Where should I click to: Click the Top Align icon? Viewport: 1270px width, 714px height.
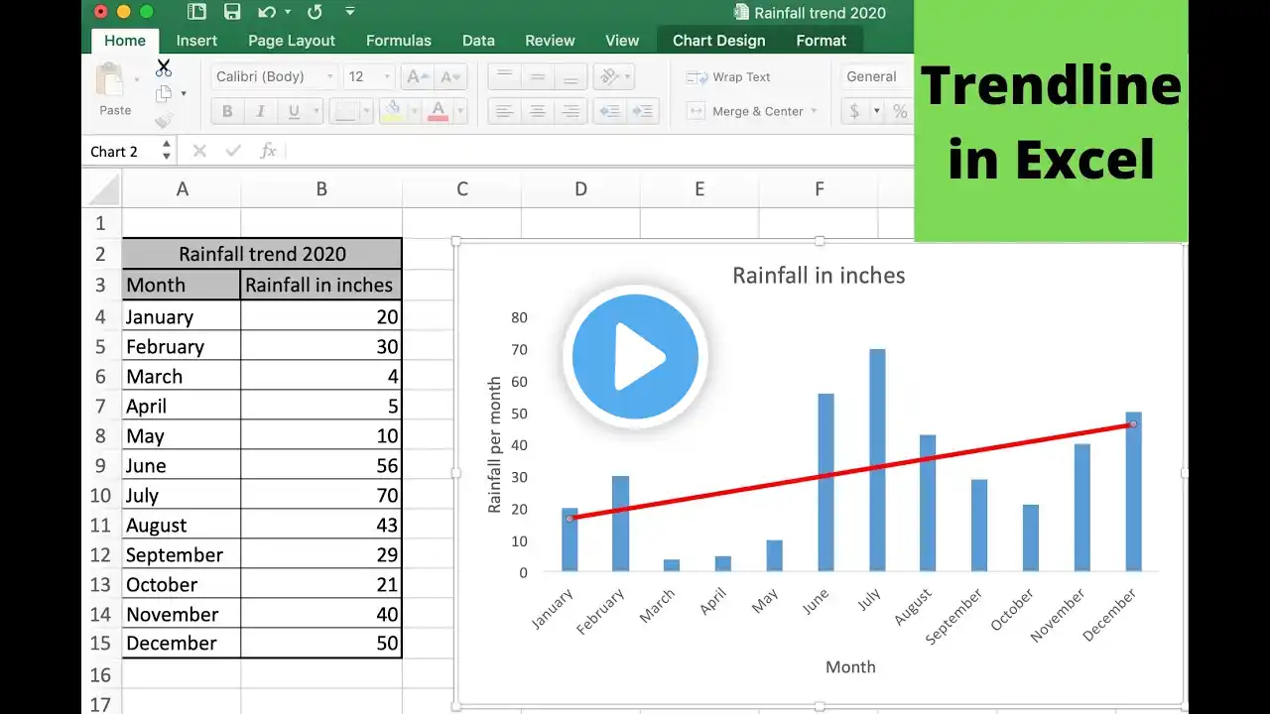[504, 76]
